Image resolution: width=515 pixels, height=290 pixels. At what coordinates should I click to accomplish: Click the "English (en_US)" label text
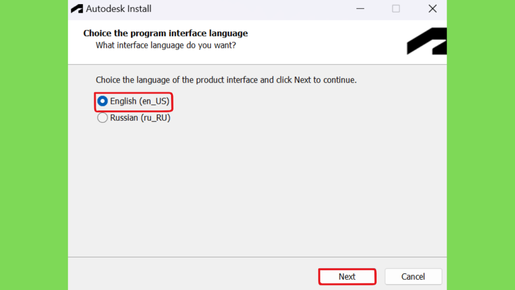pyautogui.click(x=140, y=101)
